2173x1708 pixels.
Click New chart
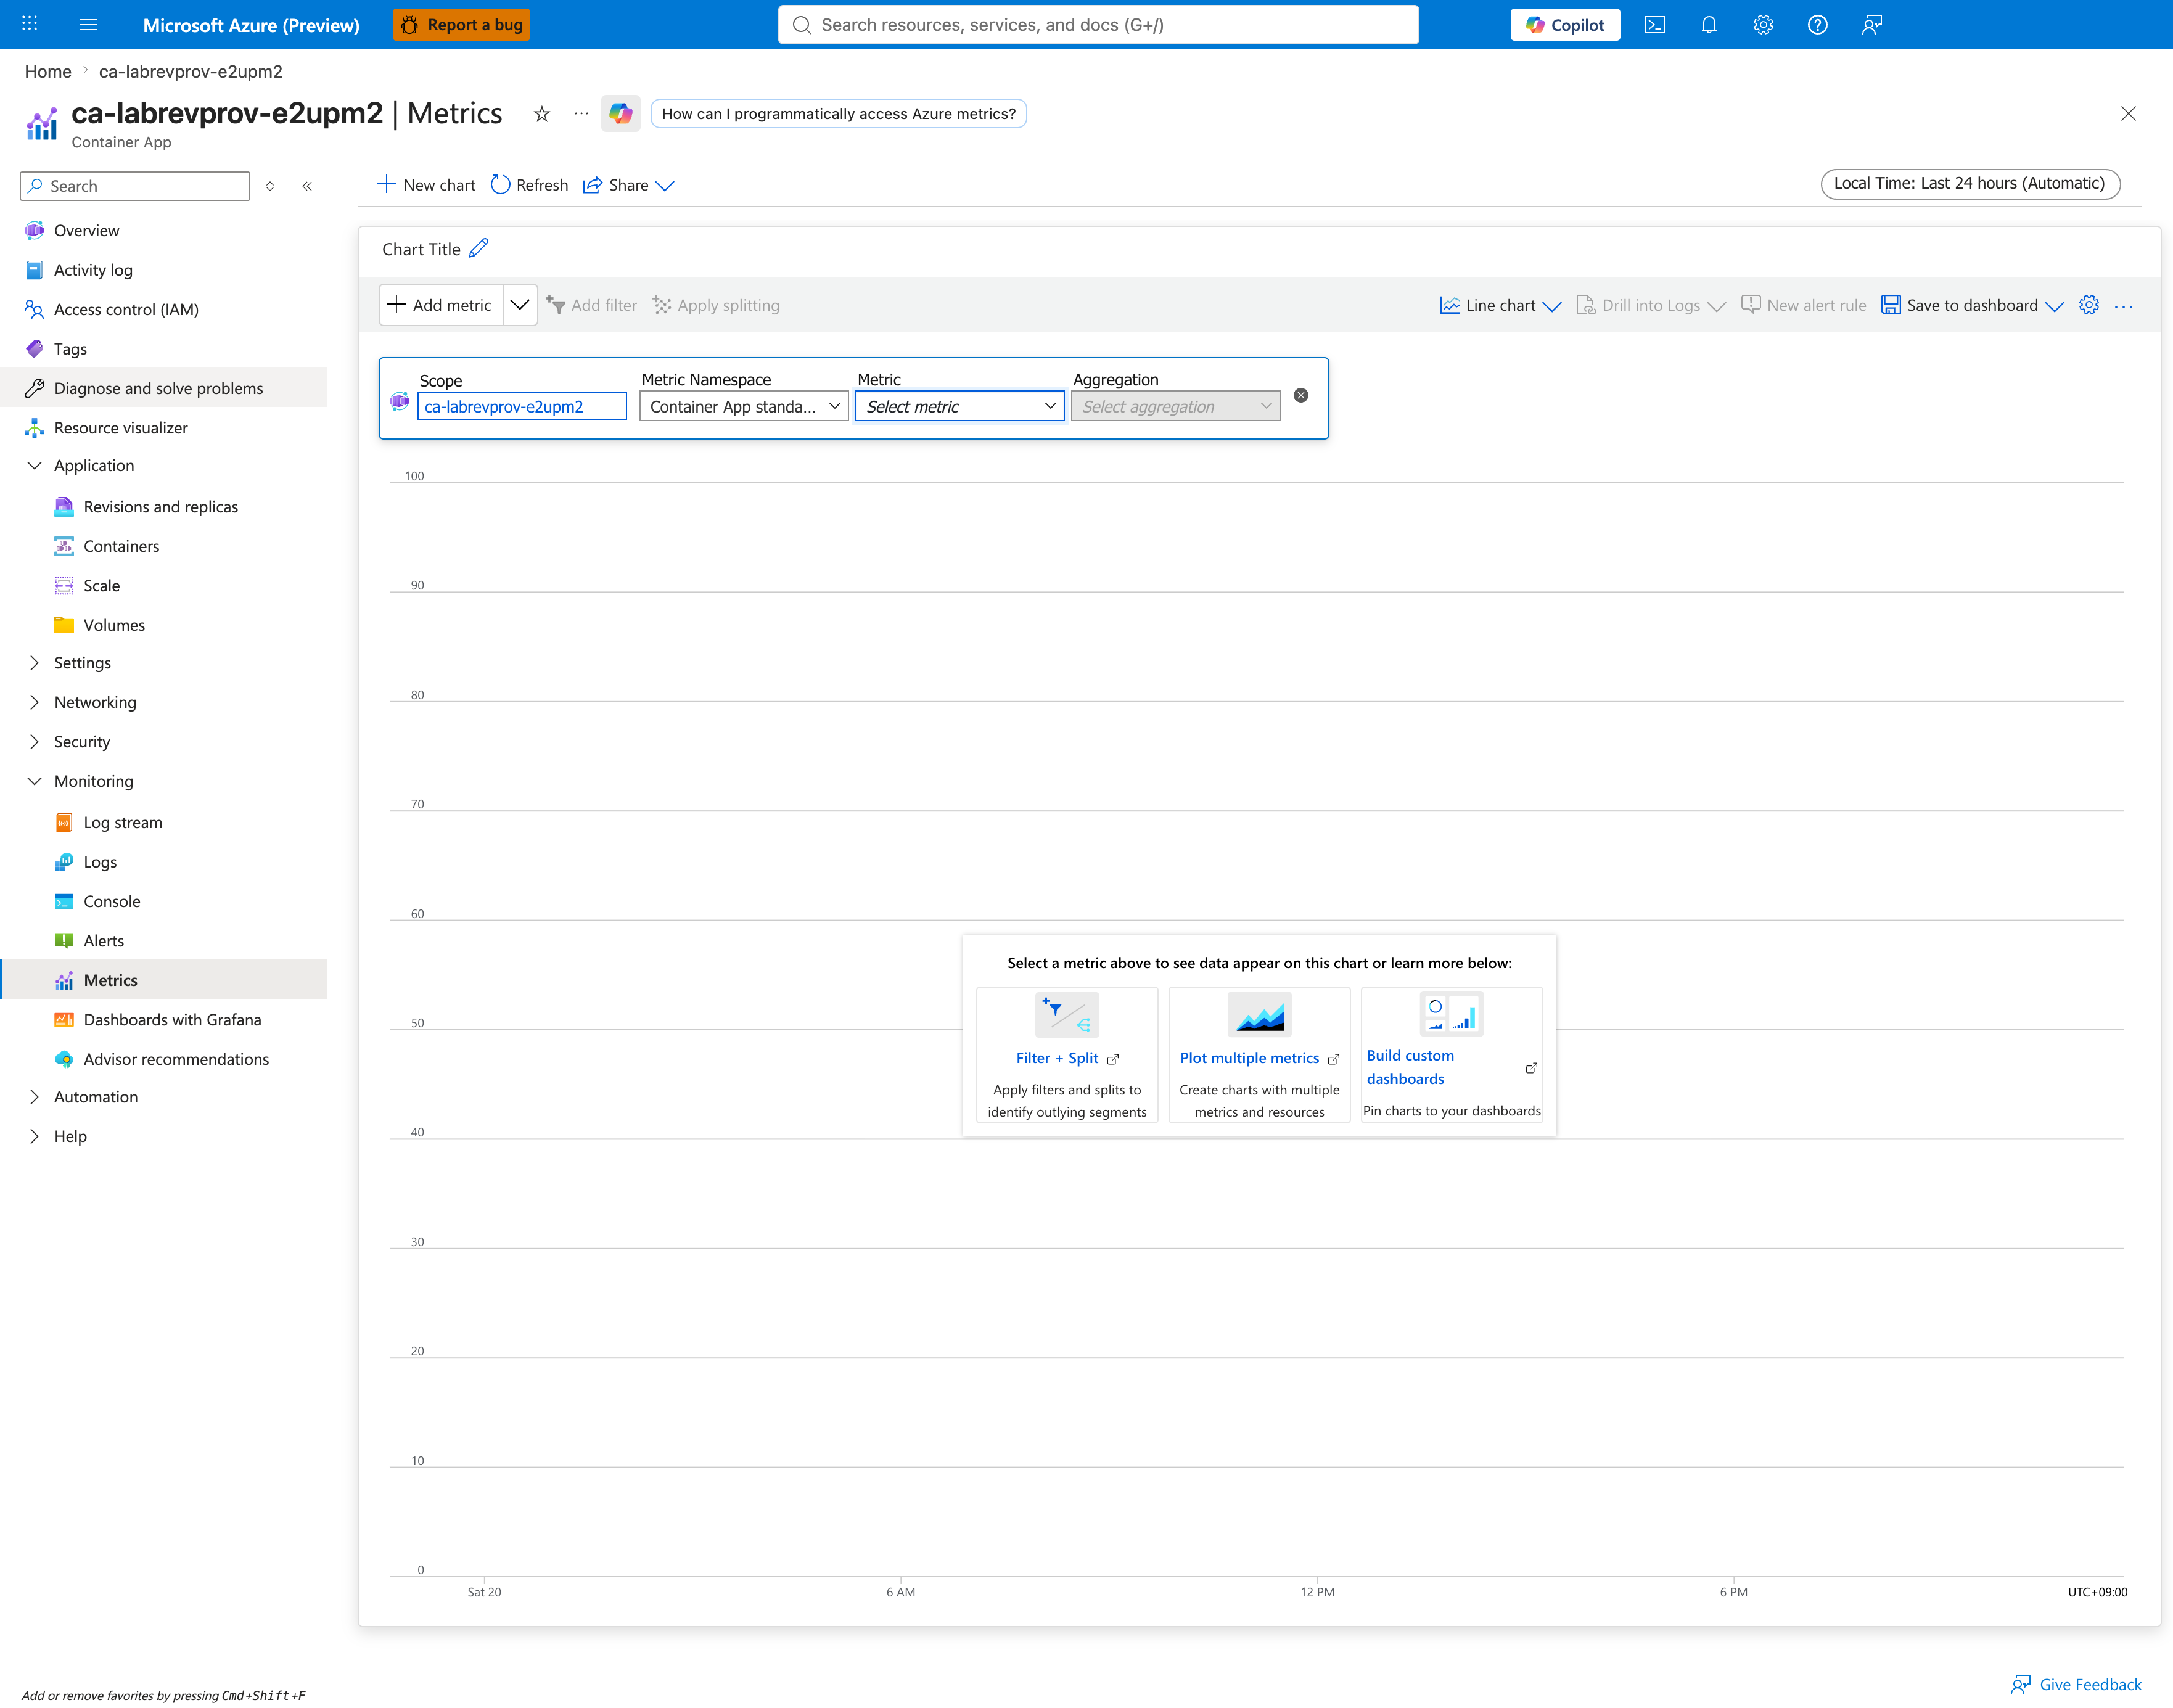(x=426, y=185)
